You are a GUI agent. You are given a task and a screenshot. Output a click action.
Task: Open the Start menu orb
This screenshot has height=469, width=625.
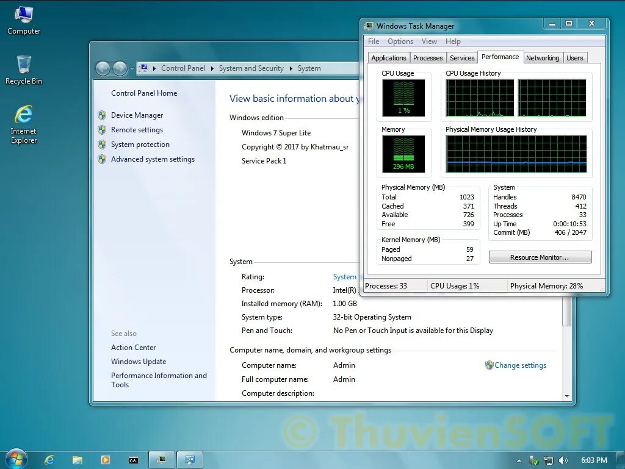click(16, 459)
